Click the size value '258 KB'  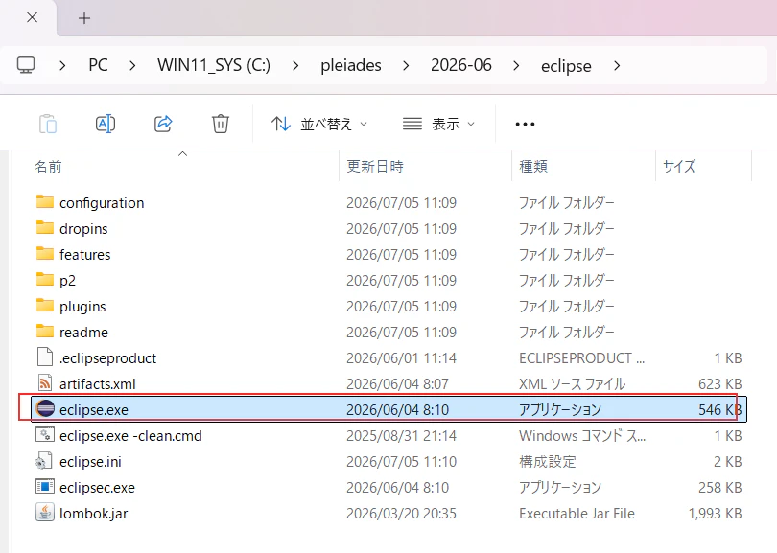tap(720, 488)
